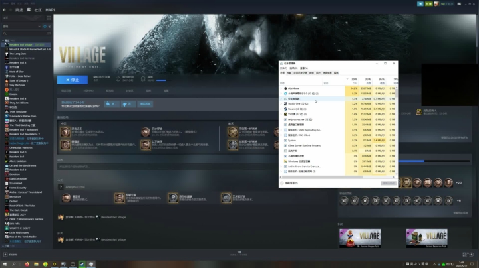Toggle the ready-to-play filter icon
Screen dimensions: 479x268
[x=49, y=26]
